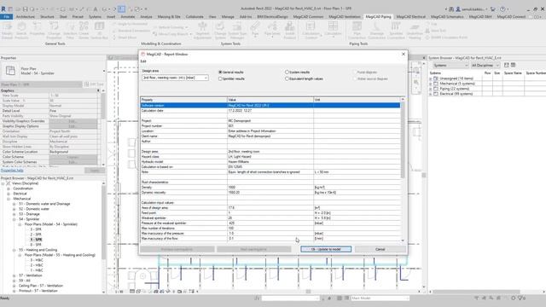The image size is (546, 307).
Task: Open the Main Model workset dropdown
Action: pyautogui.click(x=380, y=298)
